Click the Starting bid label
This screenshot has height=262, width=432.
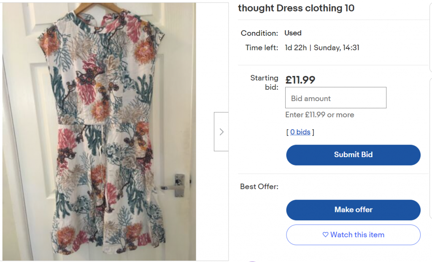264,83
